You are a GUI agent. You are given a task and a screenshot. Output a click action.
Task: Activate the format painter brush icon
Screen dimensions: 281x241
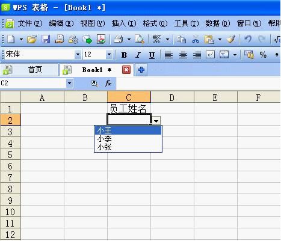231,39
